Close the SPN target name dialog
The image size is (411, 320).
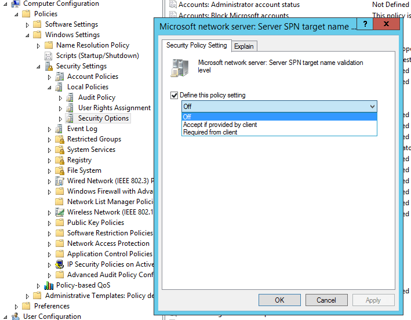[x=386, y=24]
